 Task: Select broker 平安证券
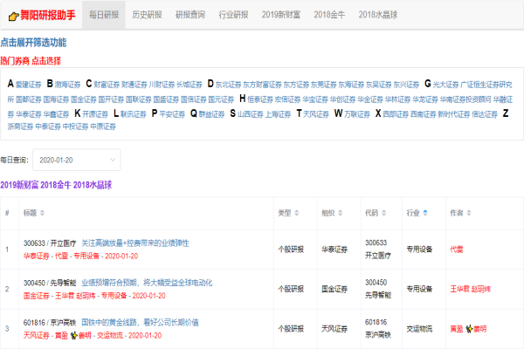(172, 114)
